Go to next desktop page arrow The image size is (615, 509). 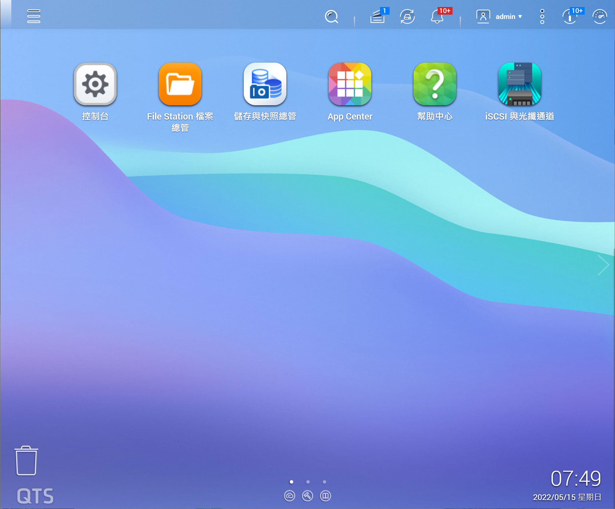point(604,265)
